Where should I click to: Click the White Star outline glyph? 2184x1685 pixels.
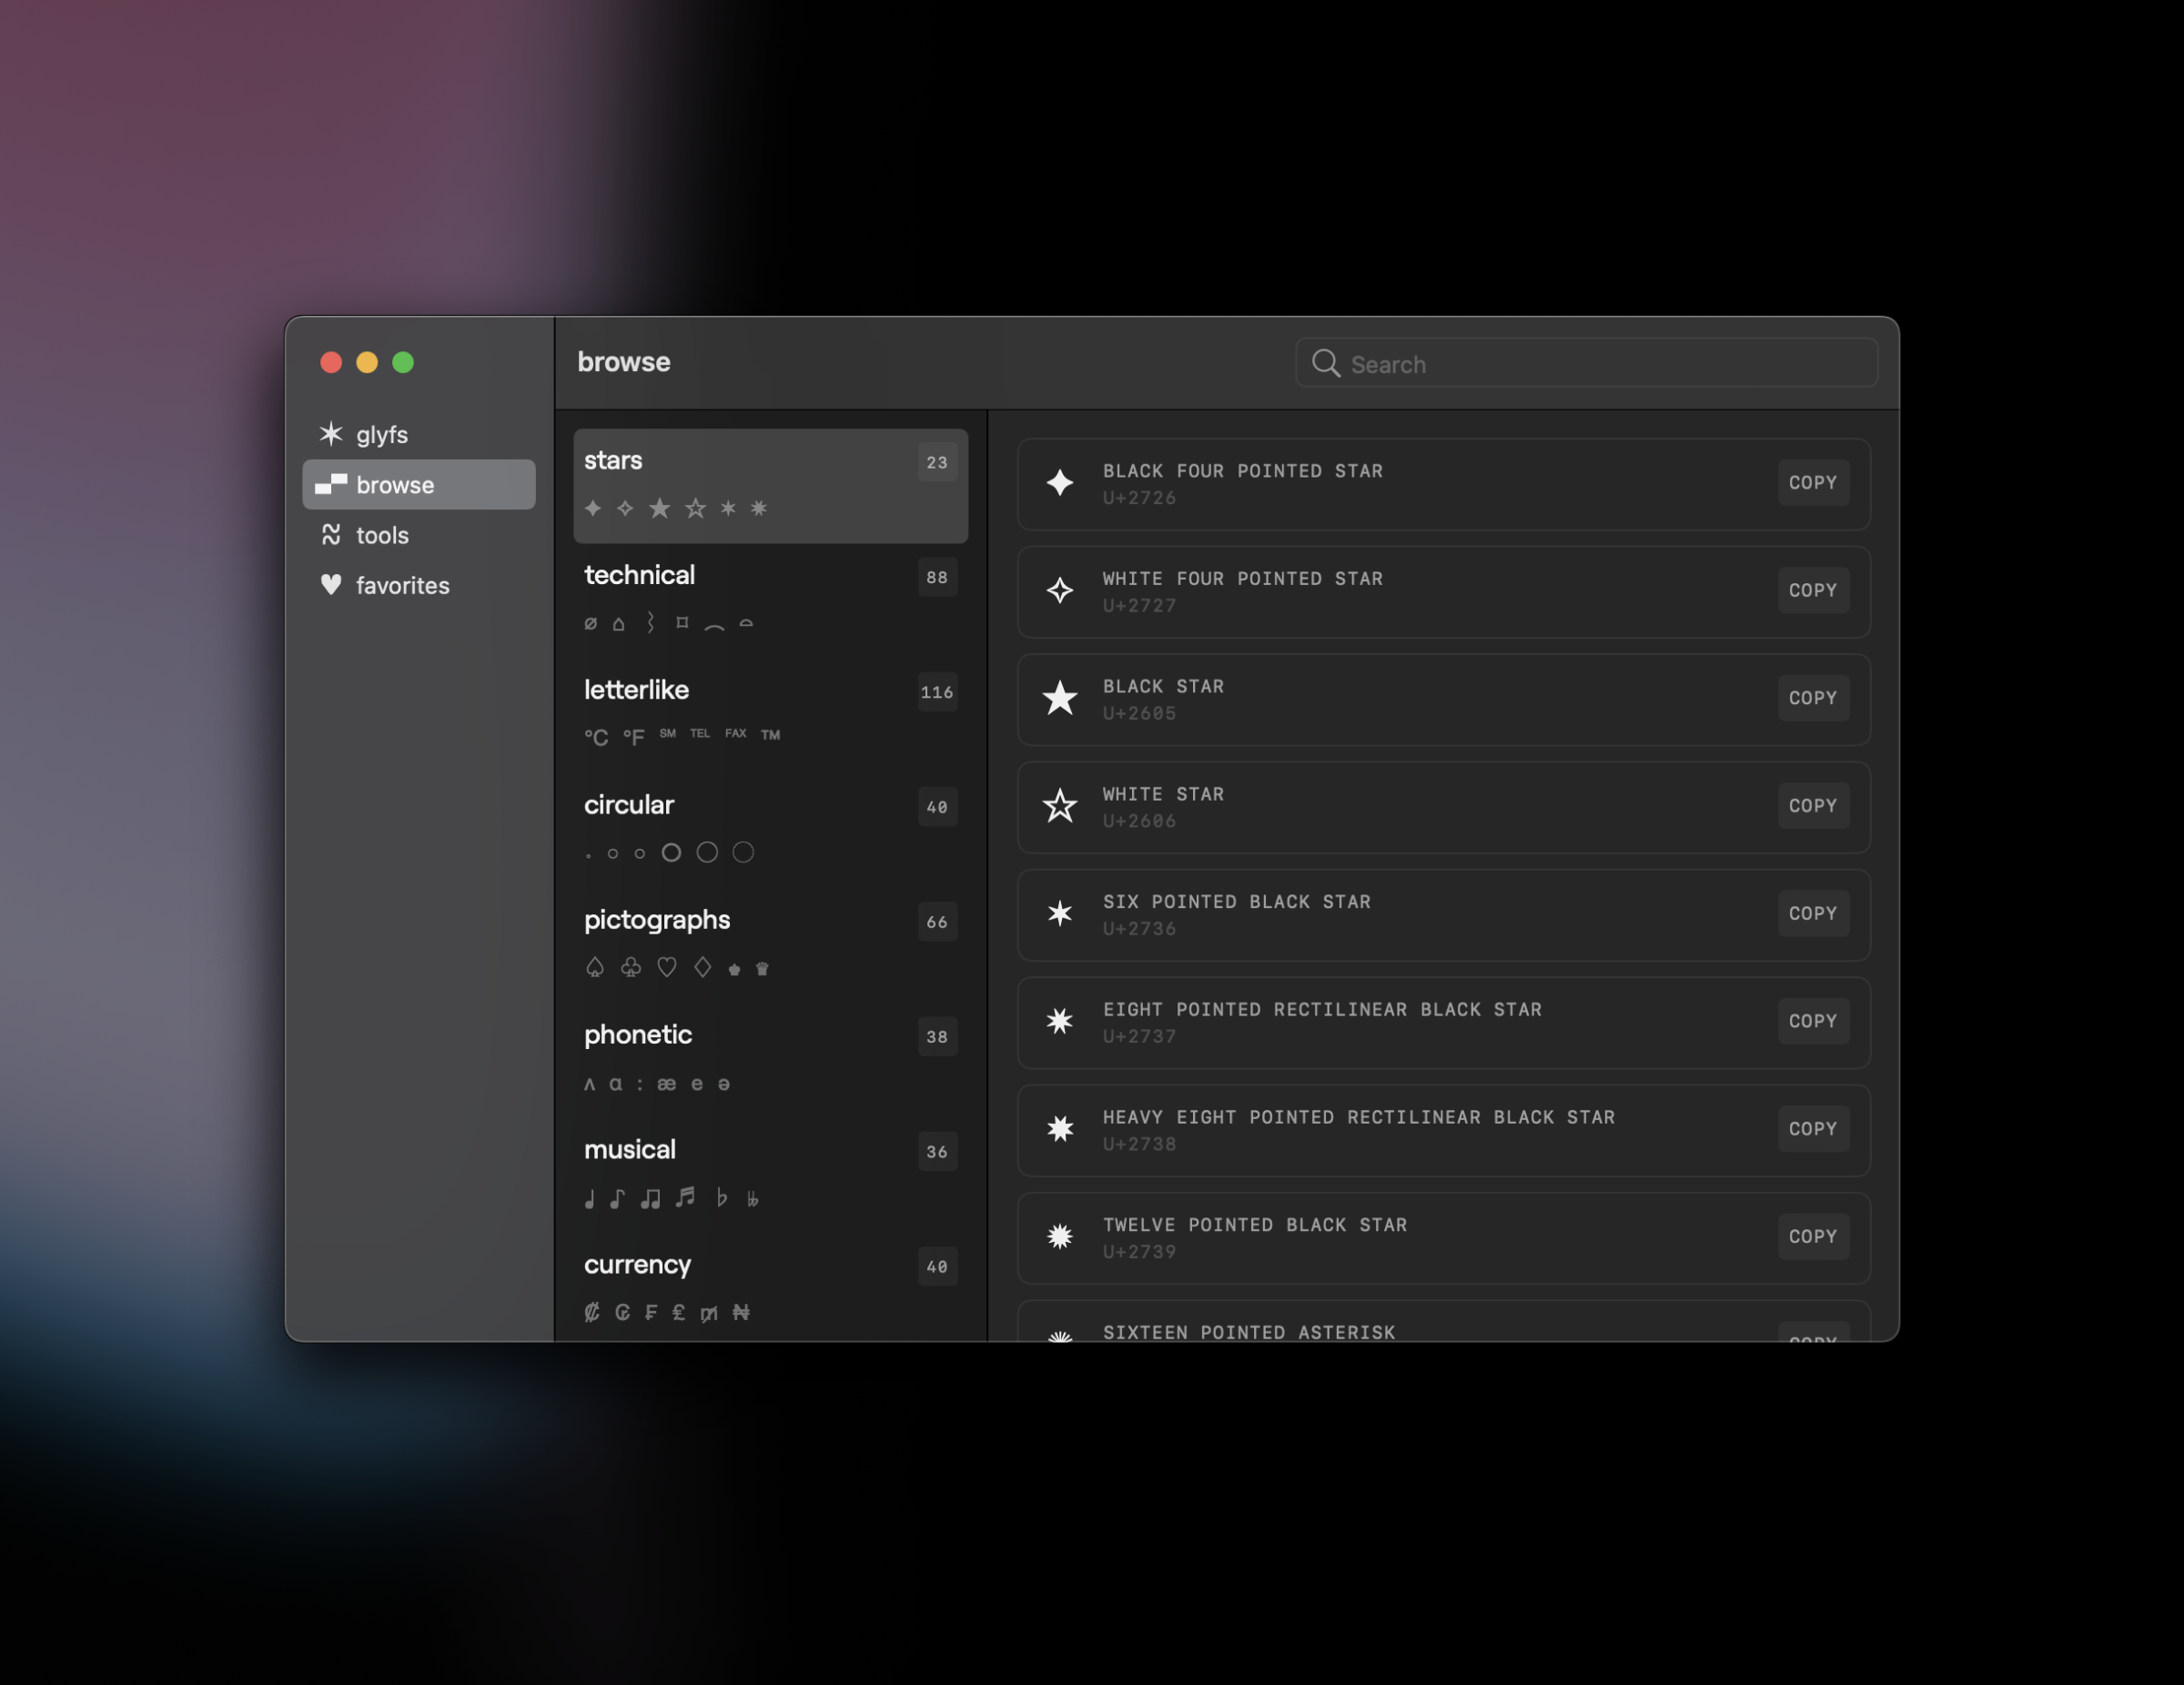pyautogui.click(x=1059, y=806)
